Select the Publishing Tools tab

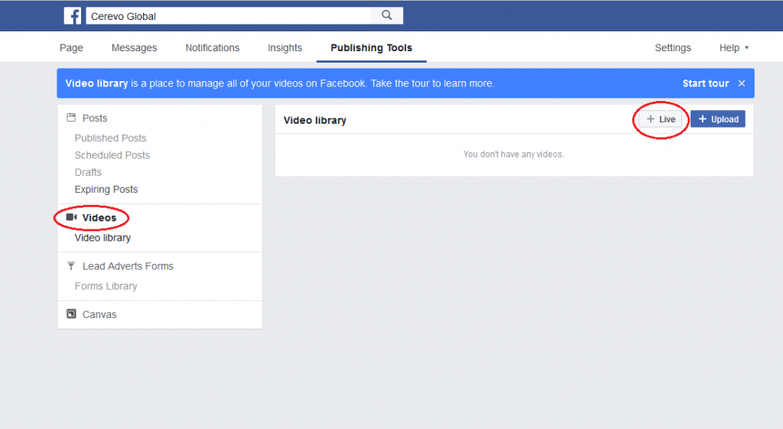click(372, 48)
